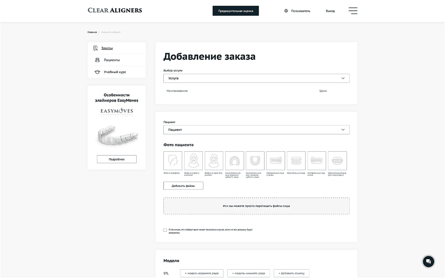Click the STL label

point(166,273)
